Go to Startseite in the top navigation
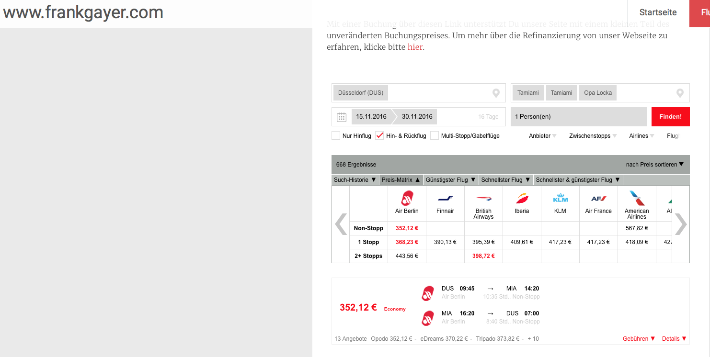This screenshot has height=357, width=710. [658, 13]
